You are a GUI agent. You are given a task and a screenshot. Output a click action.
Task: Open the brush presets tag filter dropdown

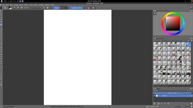(x=169, y=41)
